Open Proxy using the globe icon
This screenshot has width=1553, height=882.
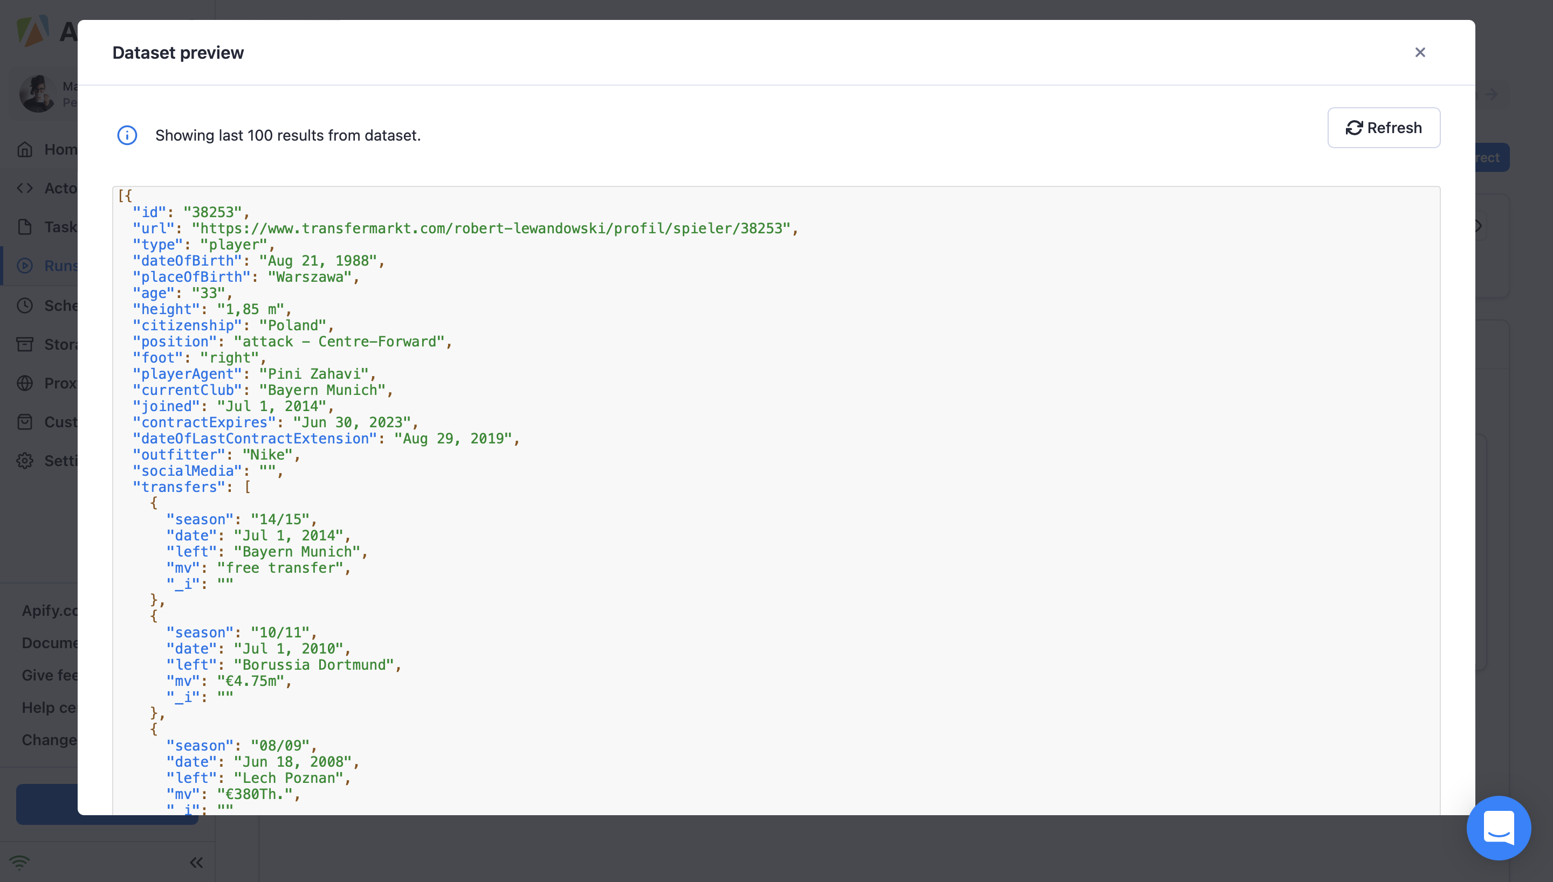point(25,383)
